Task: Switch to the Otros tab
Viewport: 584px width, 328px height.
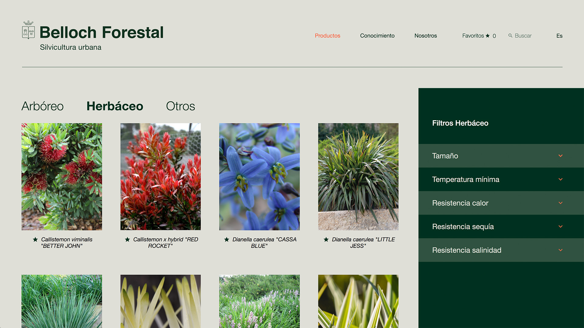Action: coord(180,106)
